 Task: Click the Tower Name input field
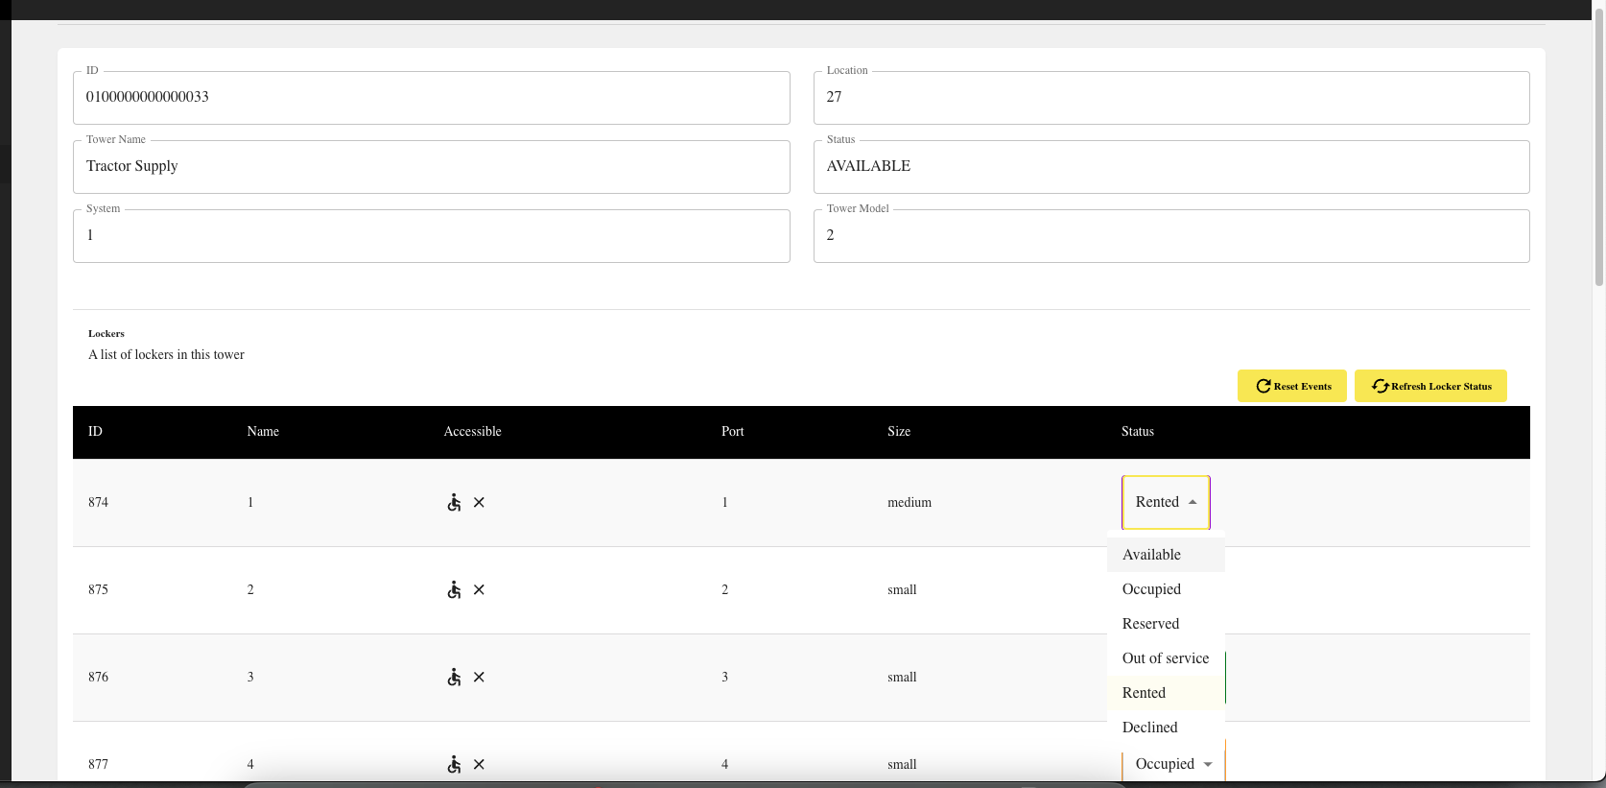[x=431, y=167]
